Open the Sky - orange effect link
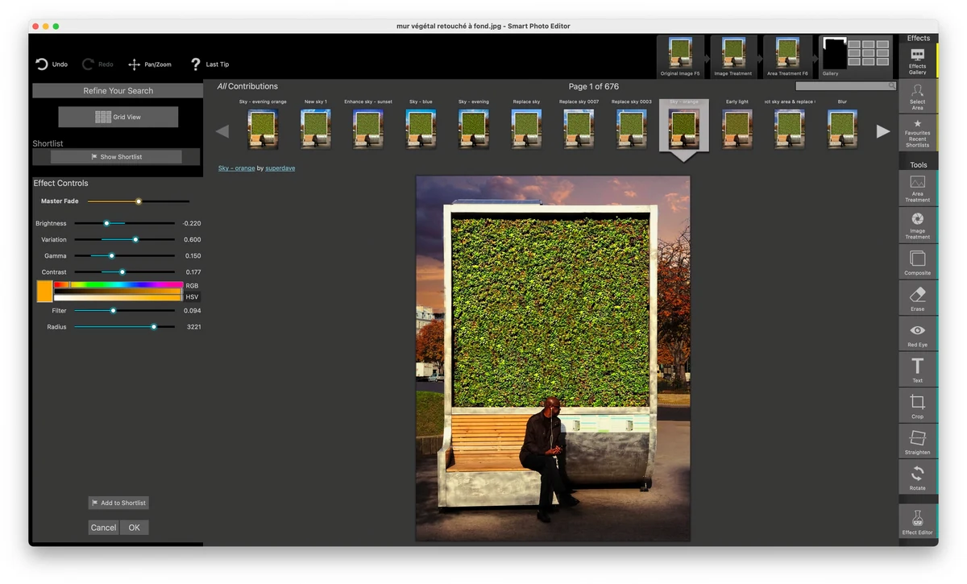Viewport: 967px width, 584px height. (x=236, y=168)
